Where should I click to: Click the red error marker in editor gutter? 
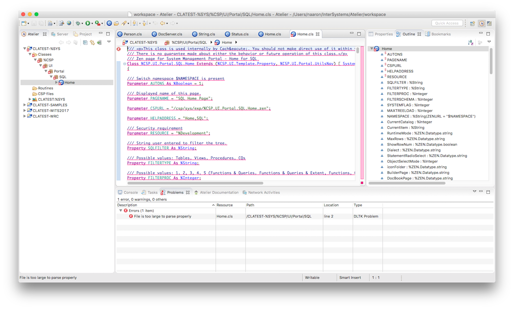point(119,49)
